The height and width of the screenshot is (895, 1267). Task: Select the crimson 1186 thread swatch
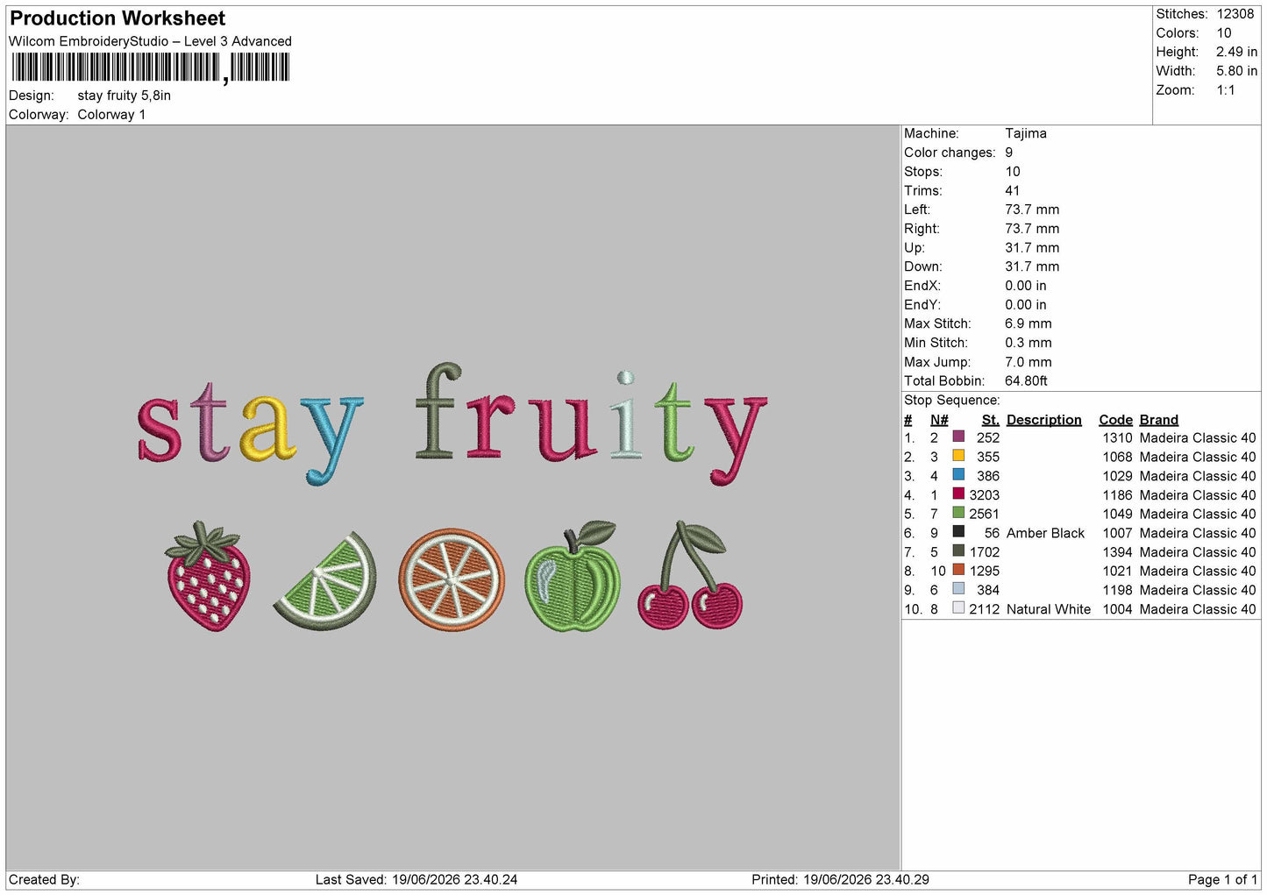(x=958, y=494)
